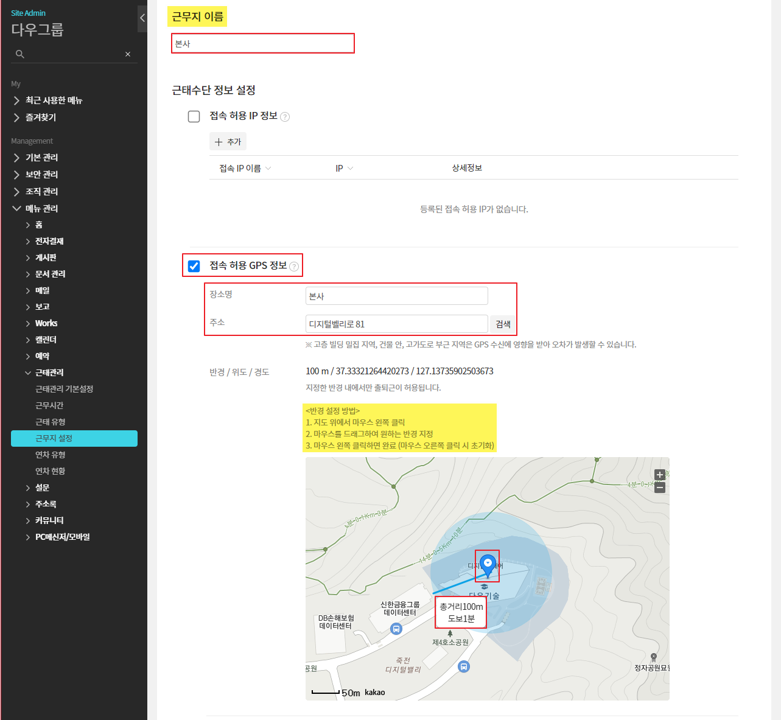Screen dimensions: 781x720
Task: Open the IP column sort dropdown
Action: [350, 169]
